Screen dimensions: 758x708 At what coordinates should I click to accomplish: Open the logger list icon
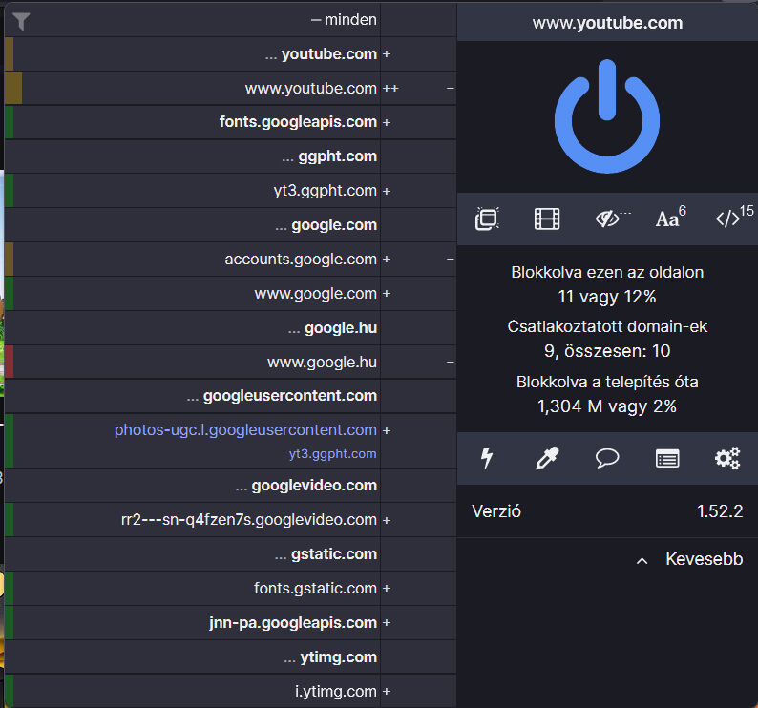(667, 459)
